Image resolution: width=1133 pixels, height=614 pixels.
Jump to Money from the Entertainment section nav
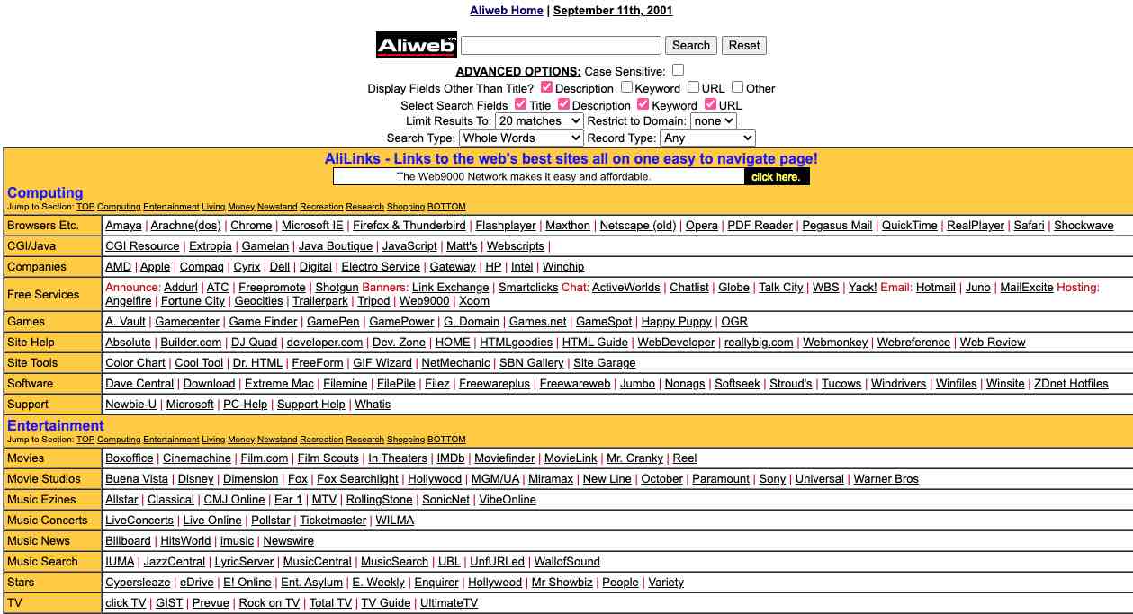pyautogui.click(x=241, y=440)
